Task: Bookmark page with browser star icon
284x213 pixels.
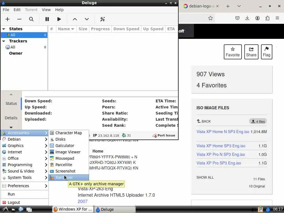Action: (x=210, y=18)
